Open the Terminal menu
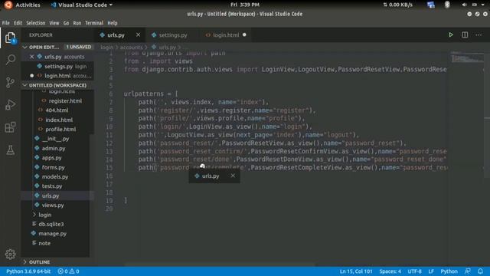Image resolution: width=490 pixels, height=276 pixels. [94, 23]
